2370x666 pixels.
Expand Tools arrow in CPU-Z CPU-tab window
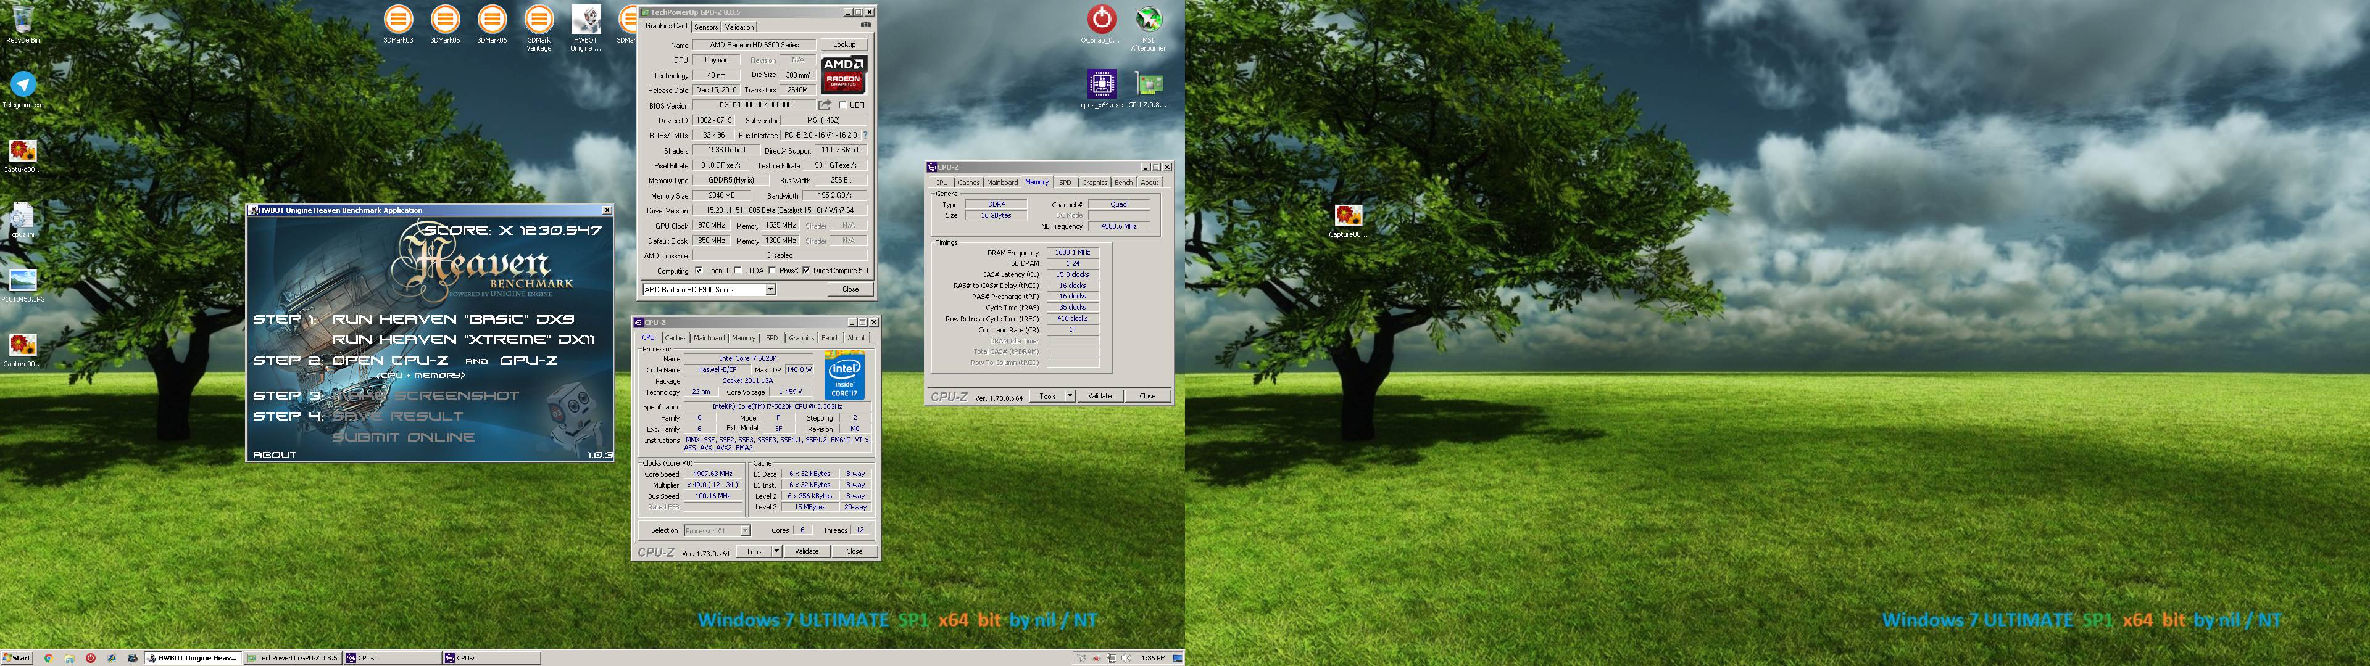[776, 552]
